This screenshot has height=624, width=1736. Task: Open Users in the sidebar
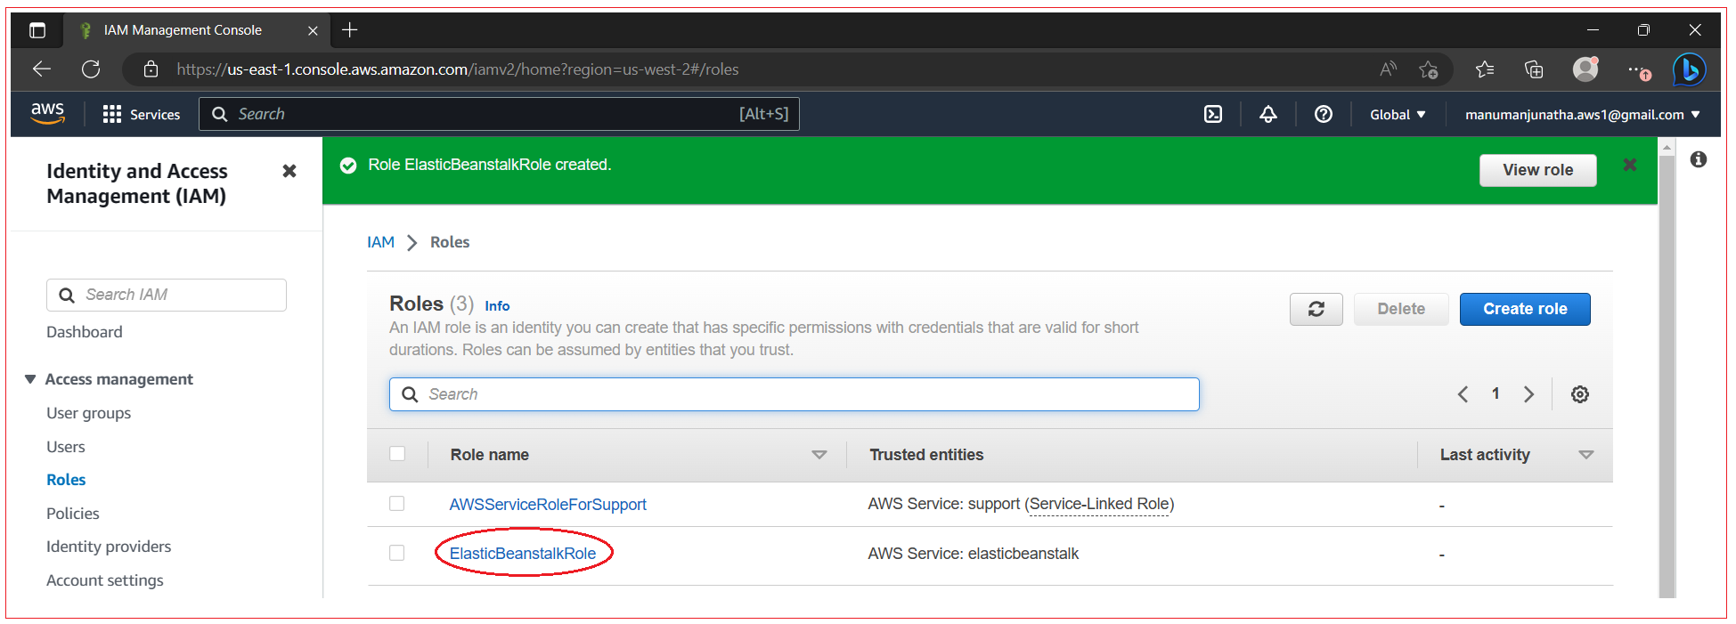66,447
